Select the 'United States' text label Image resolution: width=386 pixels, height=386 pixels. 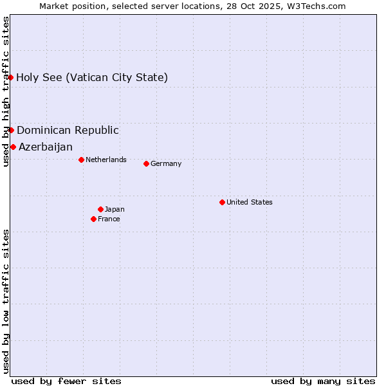[x=250, y=202]
